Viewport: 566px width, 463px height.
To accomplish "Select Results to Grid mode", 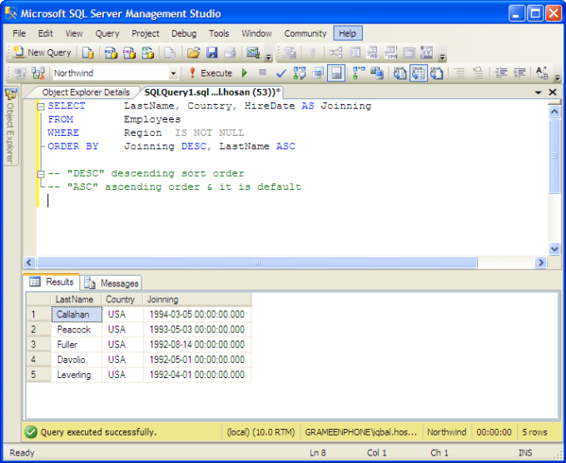I will [x=419, y=73].
